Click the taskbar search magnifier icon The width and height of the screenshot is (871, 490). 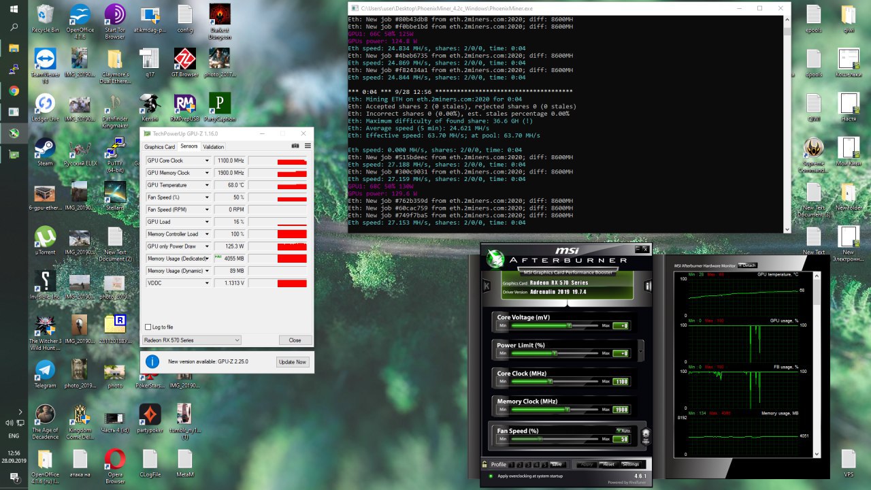(x=14, y=28)
